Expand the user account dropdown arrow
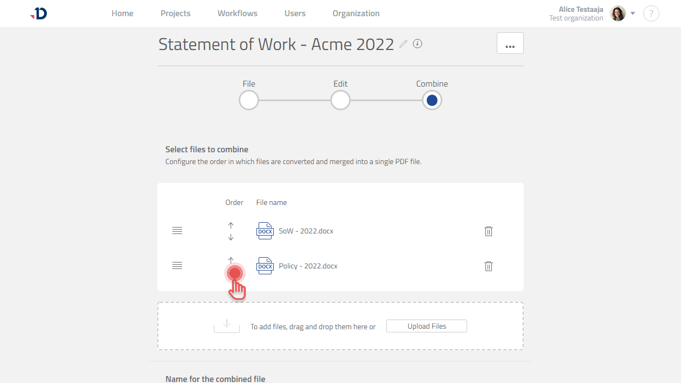 click(633, 13)
